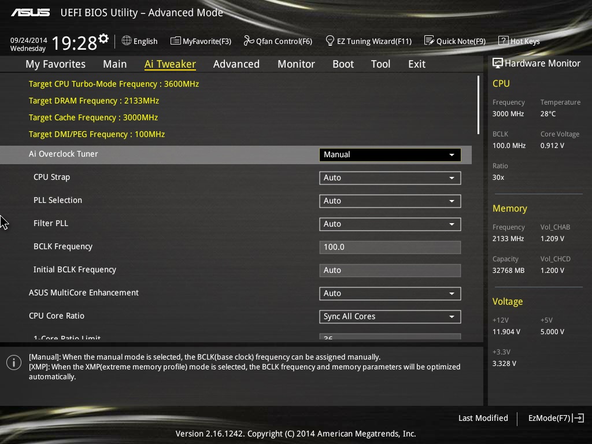Image resolution: width=592 pixels, height=444 pixels.
Task: Open the Ai Overclock Tuner dropdown
Action: (390, 155)
